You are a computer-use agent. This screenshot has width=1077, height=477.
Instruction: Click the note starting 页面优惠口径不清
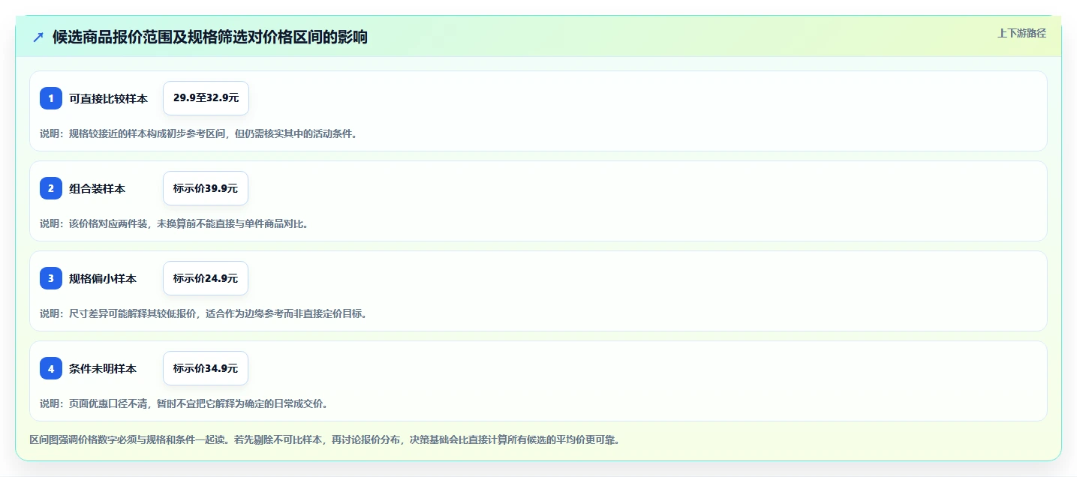(184, 403)
